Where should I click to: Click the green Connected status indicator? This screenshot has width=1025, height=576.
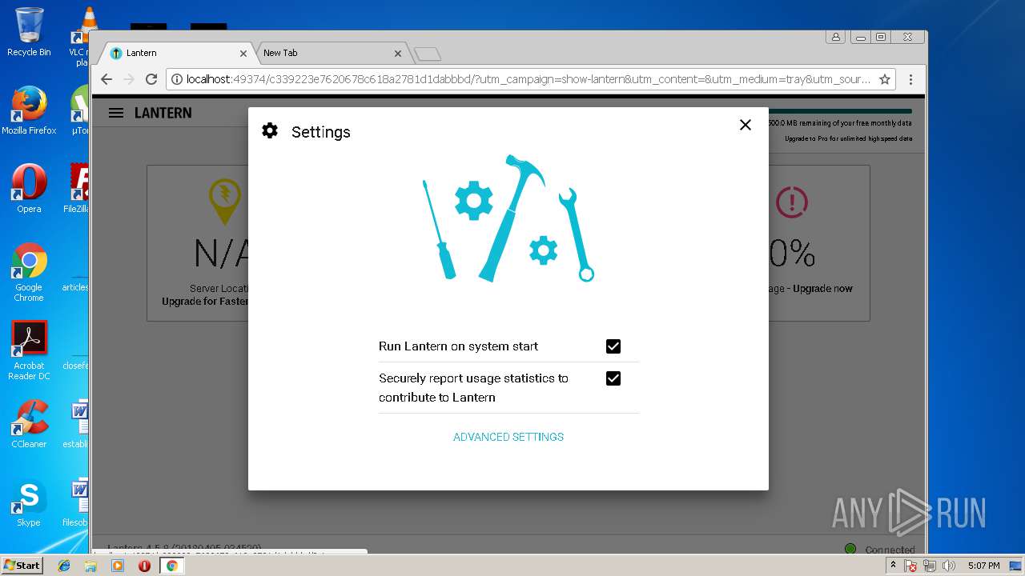tap(850, 549)
